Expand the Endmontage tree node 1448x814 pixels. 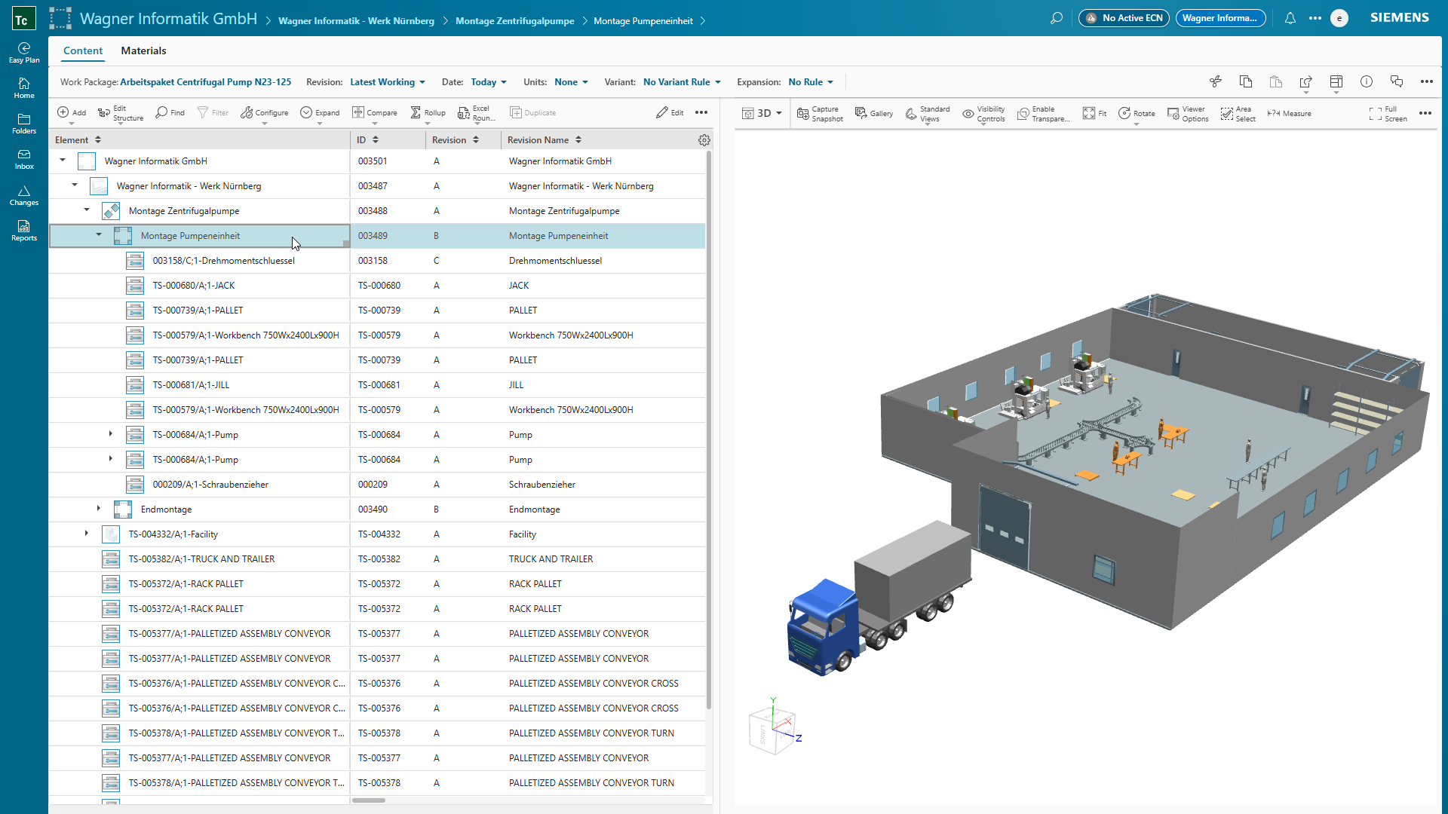pos(99,509)
